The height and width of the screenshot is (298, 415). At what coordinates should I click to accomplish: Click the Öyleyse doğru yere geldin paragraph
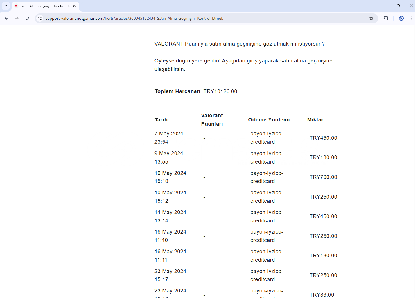click(243, 65)
